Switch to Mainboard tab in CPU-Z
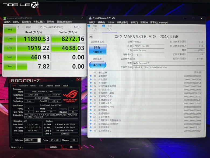 [23, 86]
